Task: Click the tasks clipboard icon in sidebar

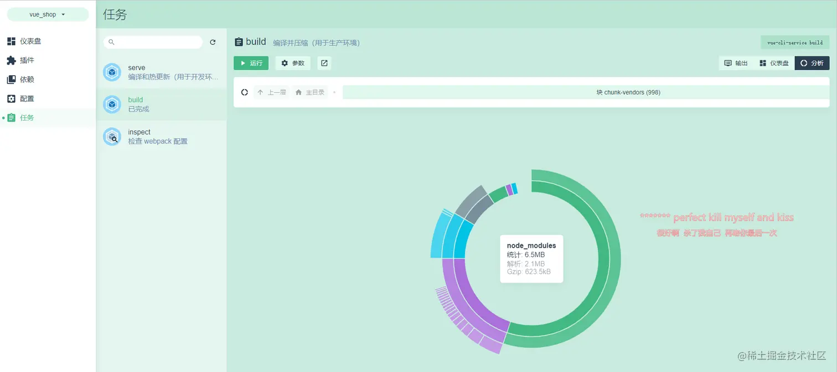Action: 11,118
